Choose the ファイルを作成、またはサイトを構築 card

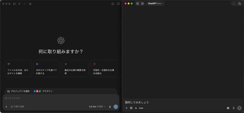[18, 69]
